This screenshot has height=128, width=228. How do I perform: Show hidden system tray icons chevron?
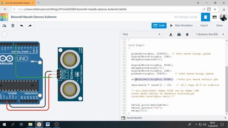coord(196,124)
